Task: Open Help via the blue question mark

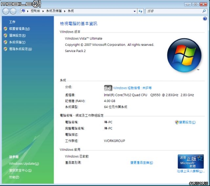Action: point(205,19)
